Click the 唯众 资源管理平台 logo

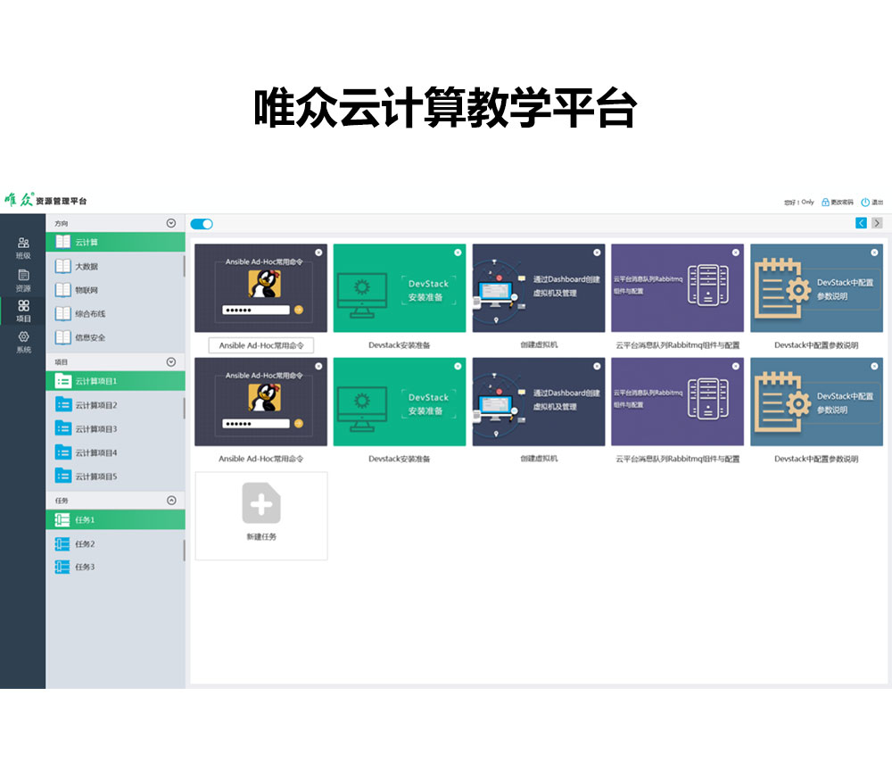pos(45,200)
